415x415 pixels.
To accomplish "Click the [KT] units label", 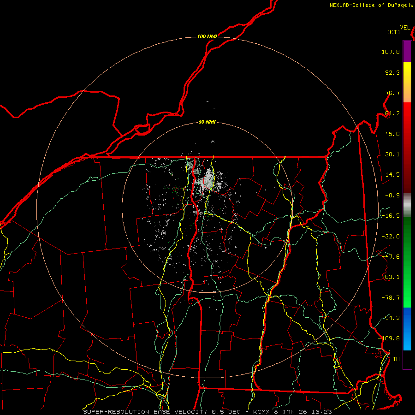I will pyautogui.click(x=394, y=32).
